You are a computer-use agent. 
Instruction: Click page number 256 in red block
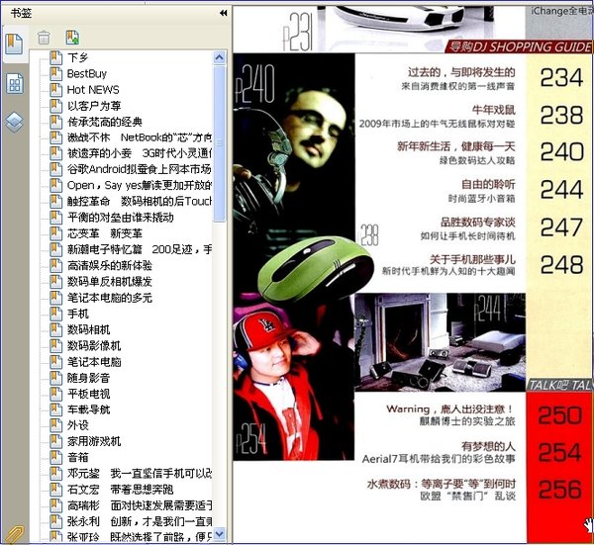(x=560, y=489)
